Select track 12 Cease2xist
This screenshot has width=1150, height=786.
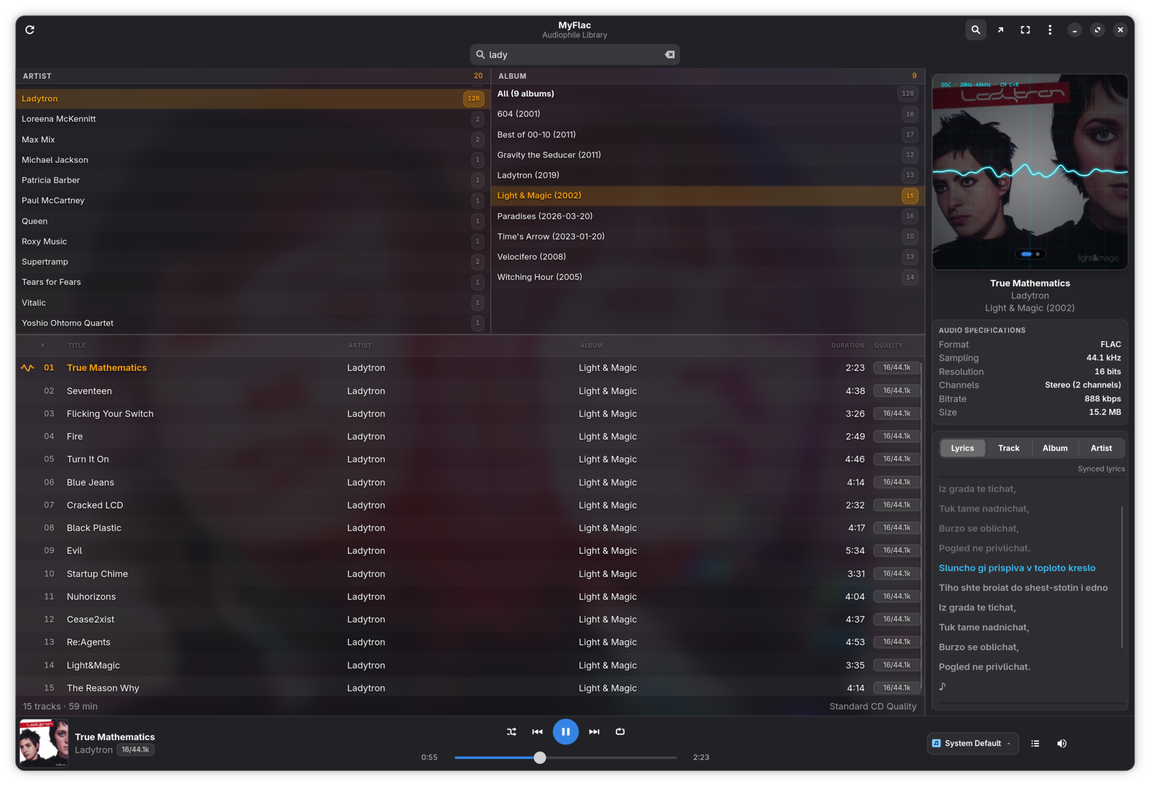tap(468, 620)
